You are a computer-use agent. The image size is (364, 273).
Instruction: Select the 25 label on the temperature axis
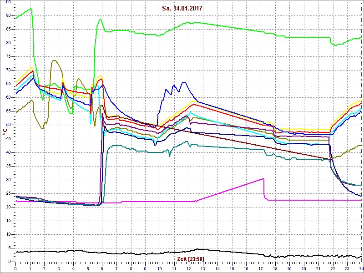pyautogui.click(x=8, y=194)
